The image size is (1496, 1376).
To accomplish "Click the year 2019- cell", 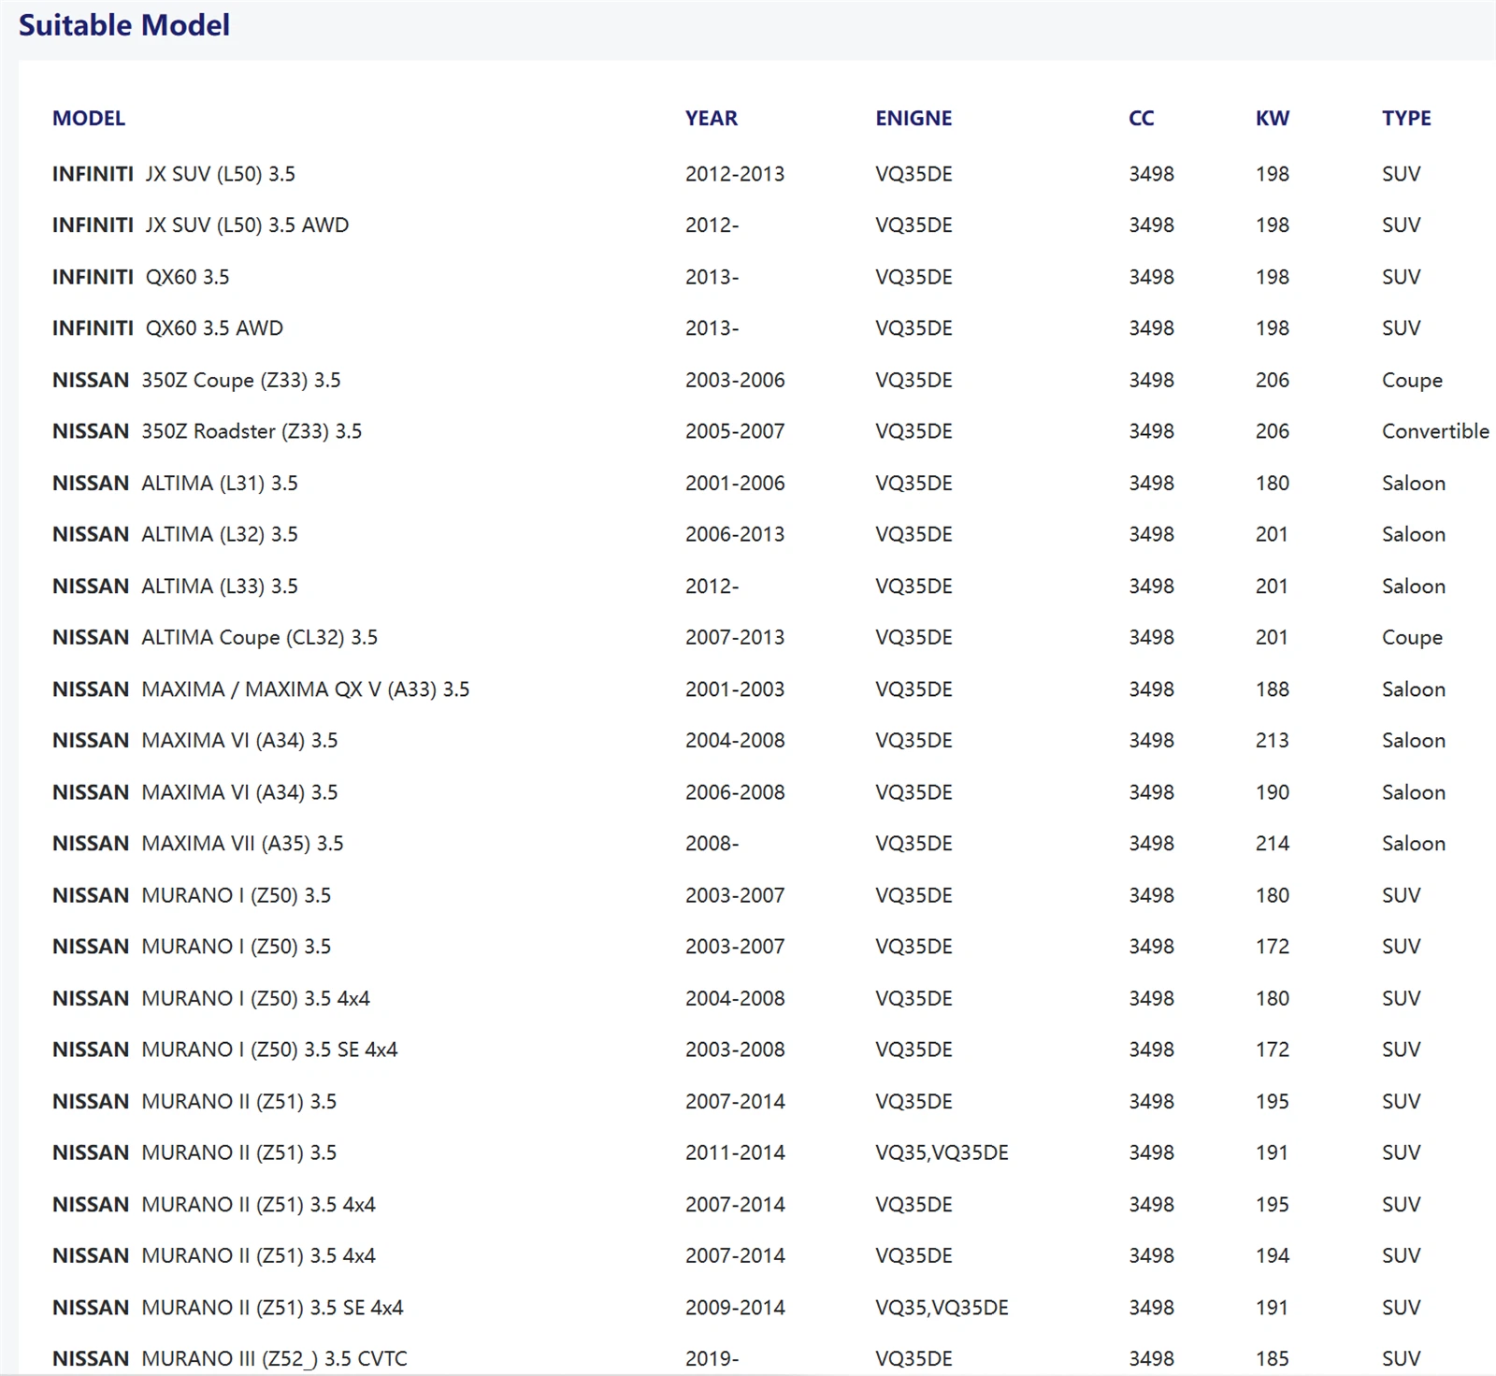I will tap(712, 1359).
